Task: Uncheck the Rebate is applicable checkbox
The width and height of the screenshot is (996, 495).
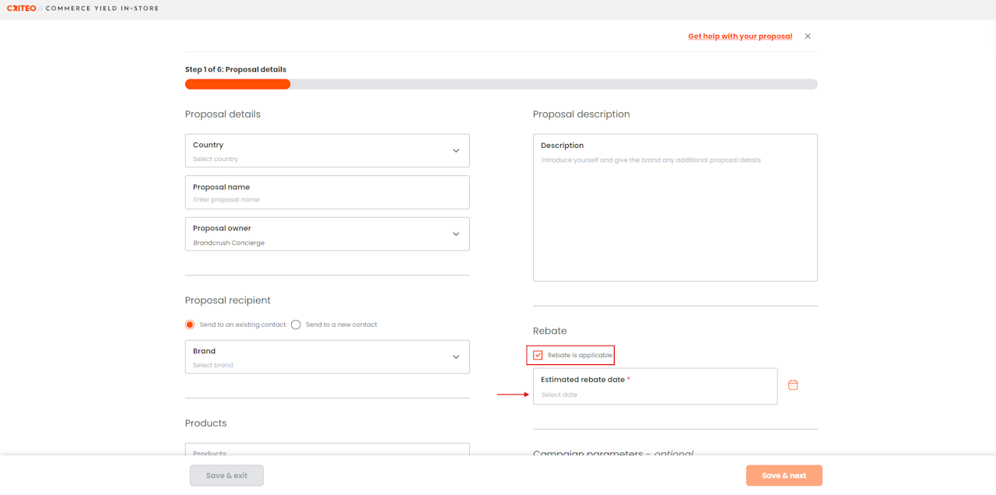Action: click(538, 356)
